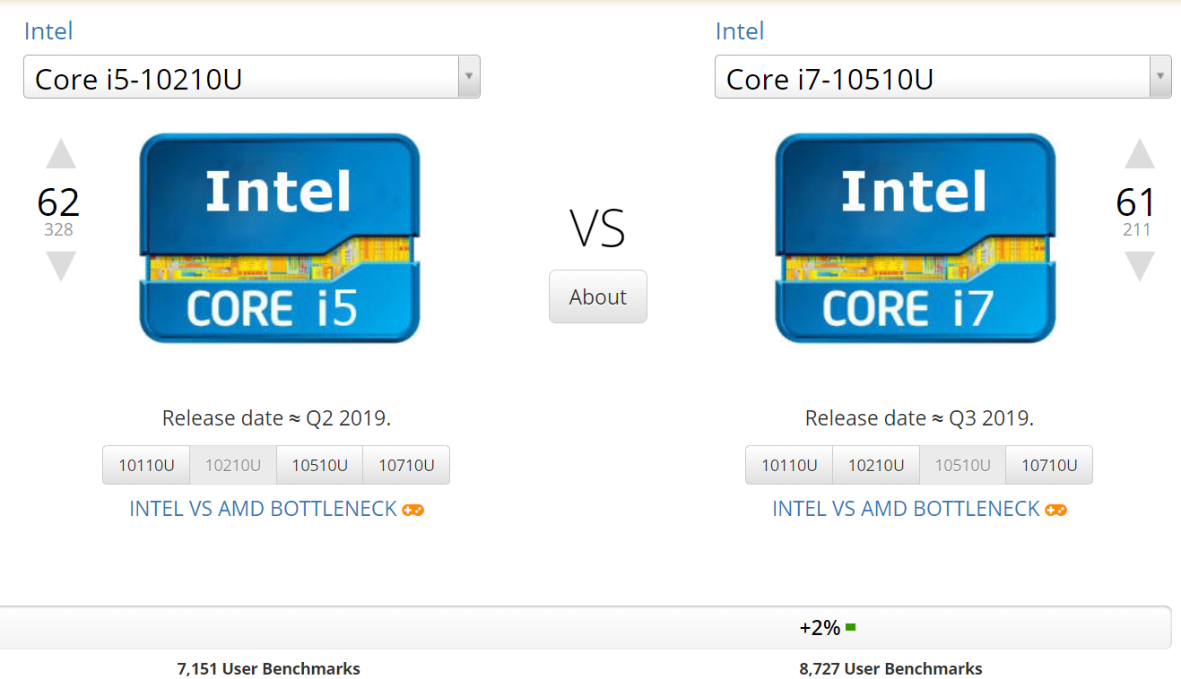Open left INTEL VS AMD BOTTLENECK link
Viewport: 1181px width, 679px height.
click(x=264, y=509)
